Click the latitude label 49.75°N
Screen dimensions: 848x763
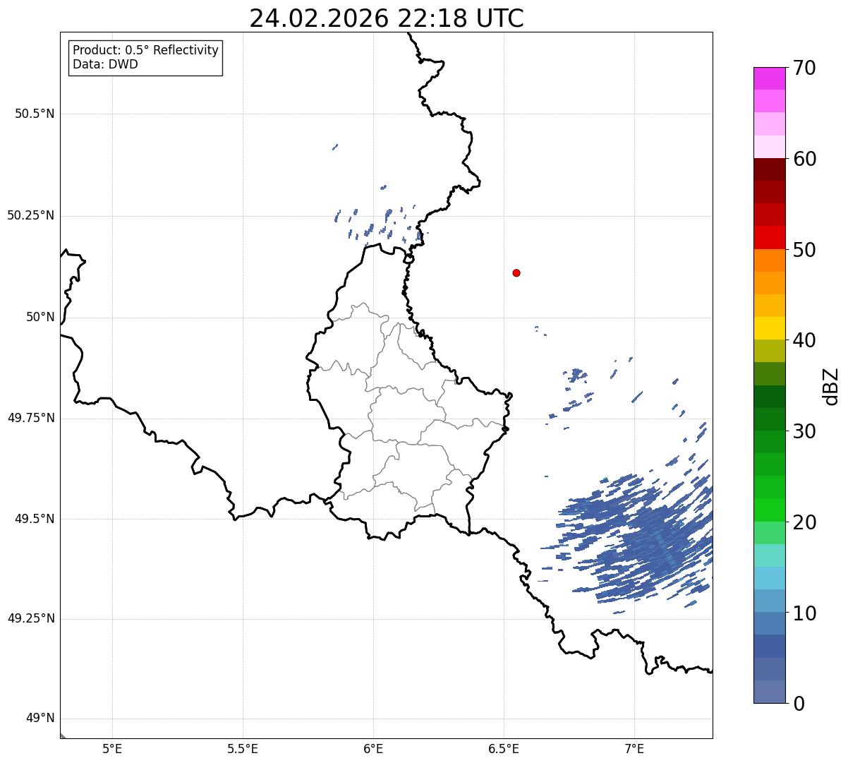tap(31, 418)
